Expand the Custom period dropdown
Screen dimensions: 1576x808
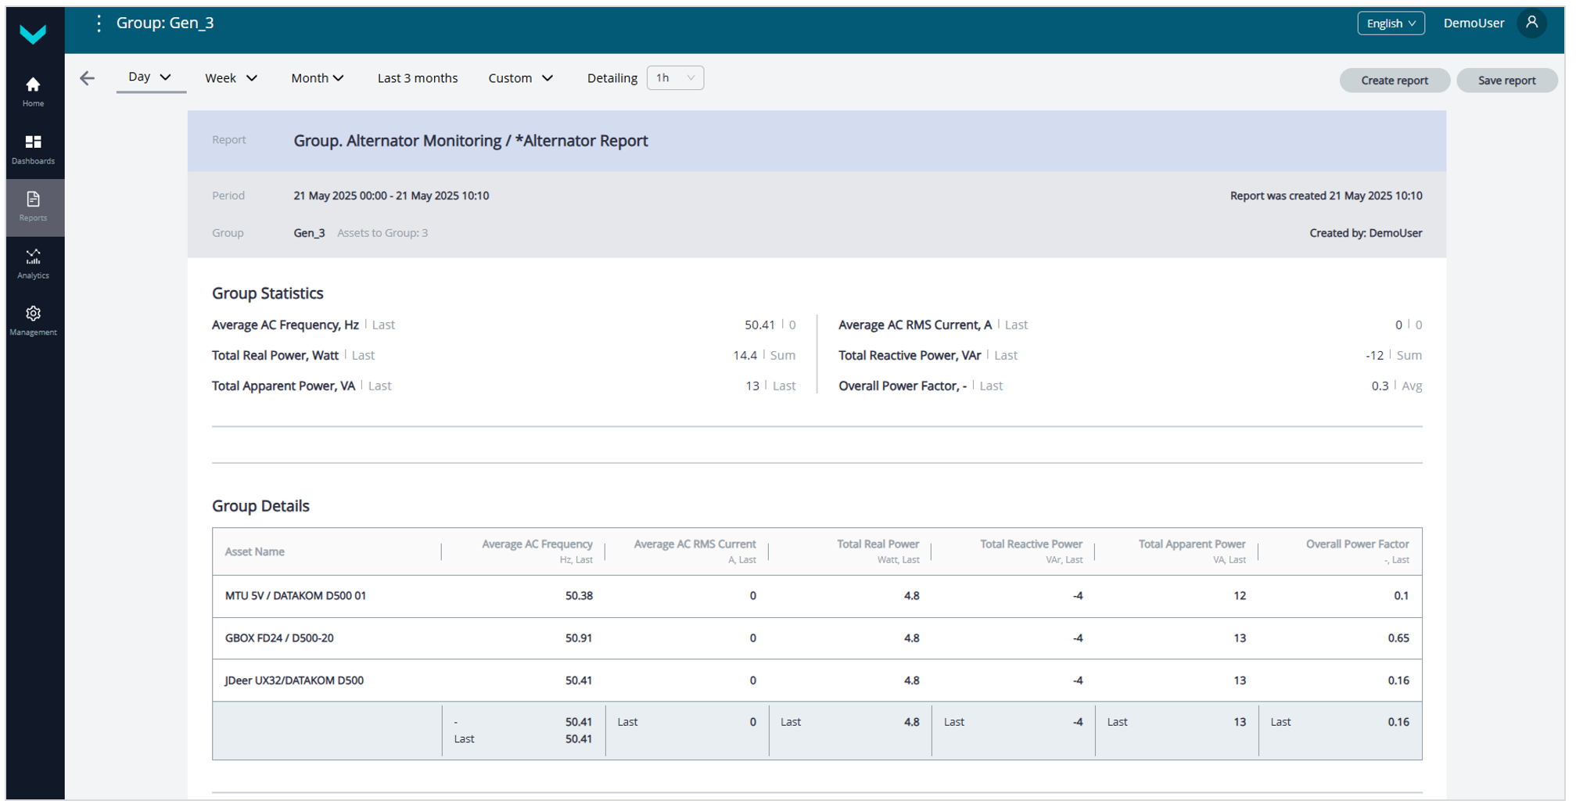point(520,78)
